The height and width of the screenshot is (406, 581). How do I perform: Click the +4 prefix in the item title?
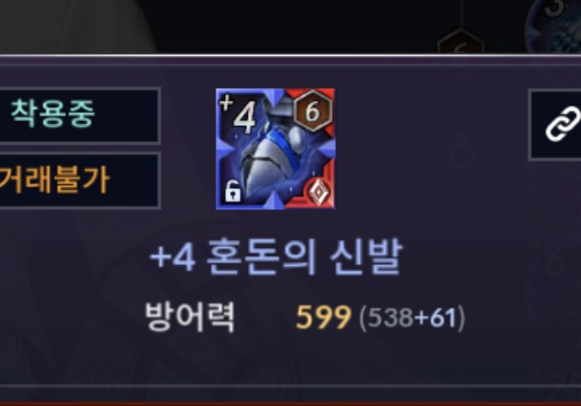(172, 257)
